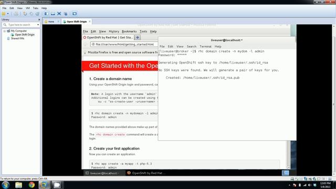336x189 pixels.
Task: Open VMware Edit menu
Action: [12, 8]
